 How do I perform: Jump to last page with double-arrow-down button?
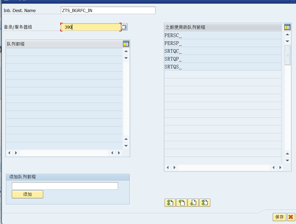(x=205, y=203)
